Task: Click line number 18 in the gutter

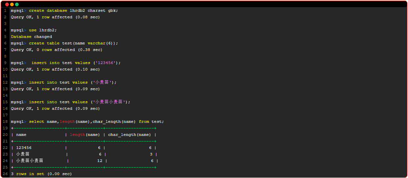Action: click(x=5, y=121)
